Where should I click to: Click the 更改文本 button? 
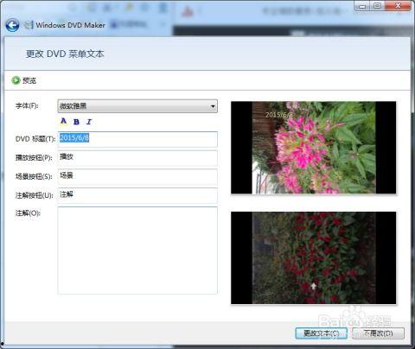coord(322,333)
